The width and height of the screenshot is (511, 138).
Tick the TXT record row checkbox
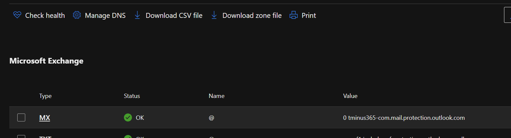click(x=21, y=137)
